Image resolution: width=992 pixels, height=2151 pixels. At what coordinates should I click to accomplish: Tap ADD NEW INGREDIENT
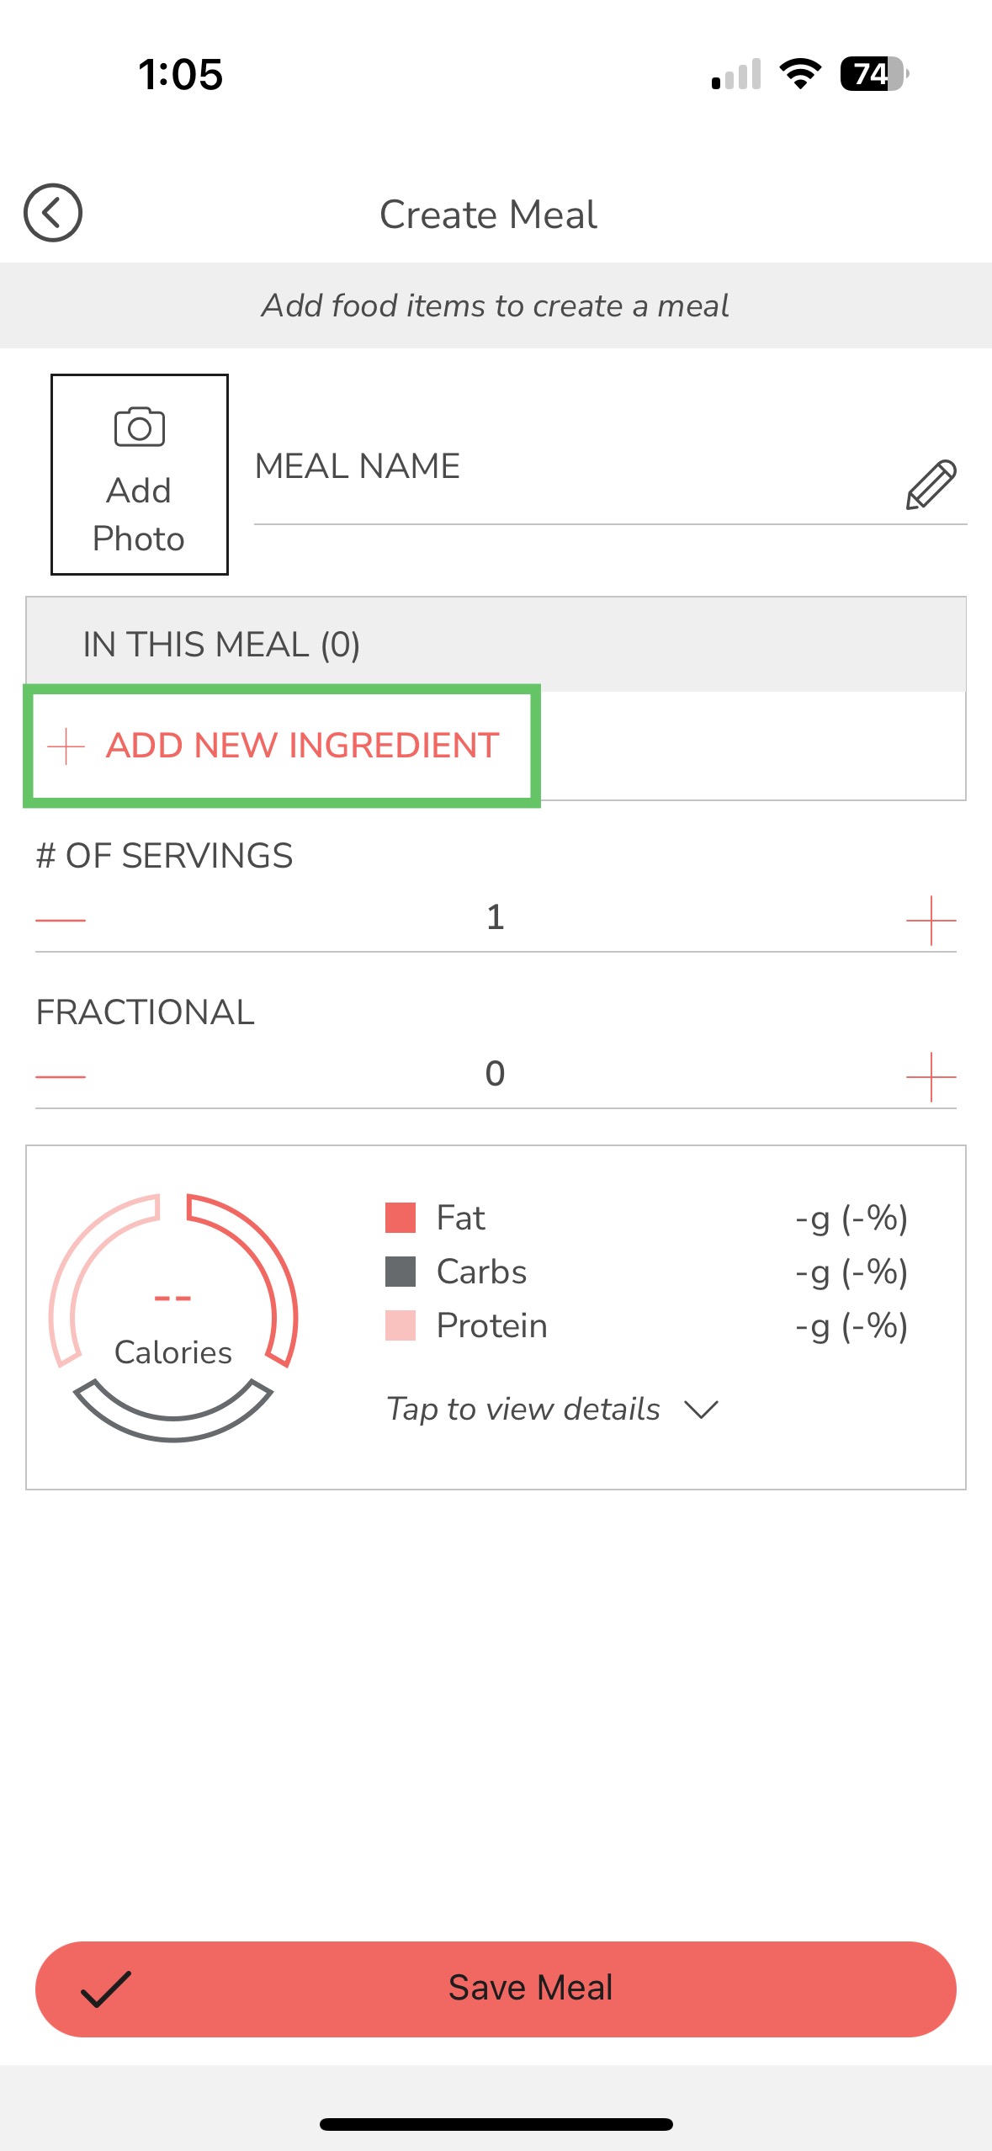[302, 746]
